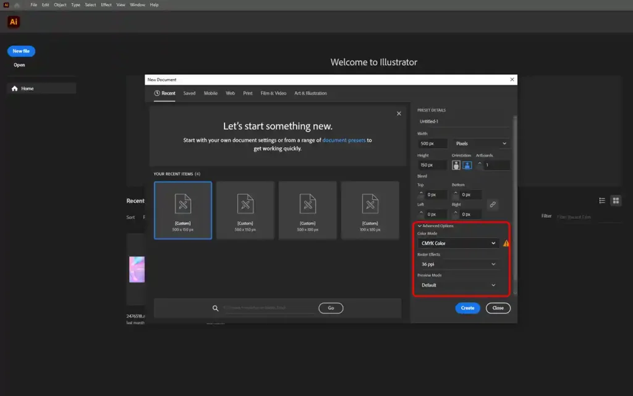Open the Color Mode dropdown
633x396 pixels.
[x=458, y=243]
